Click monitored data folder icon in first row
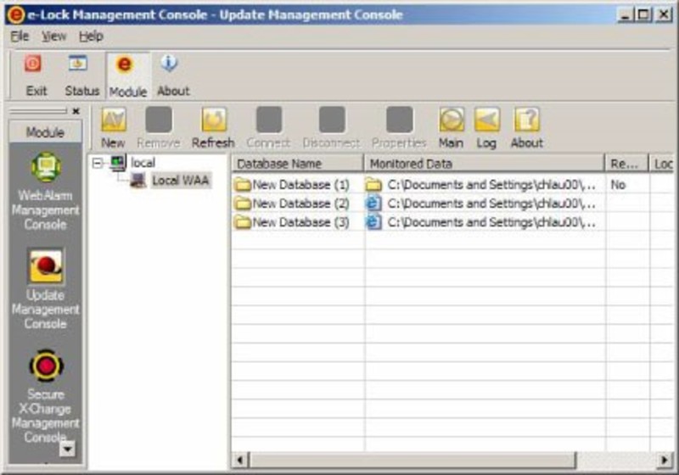 (373, 185)
